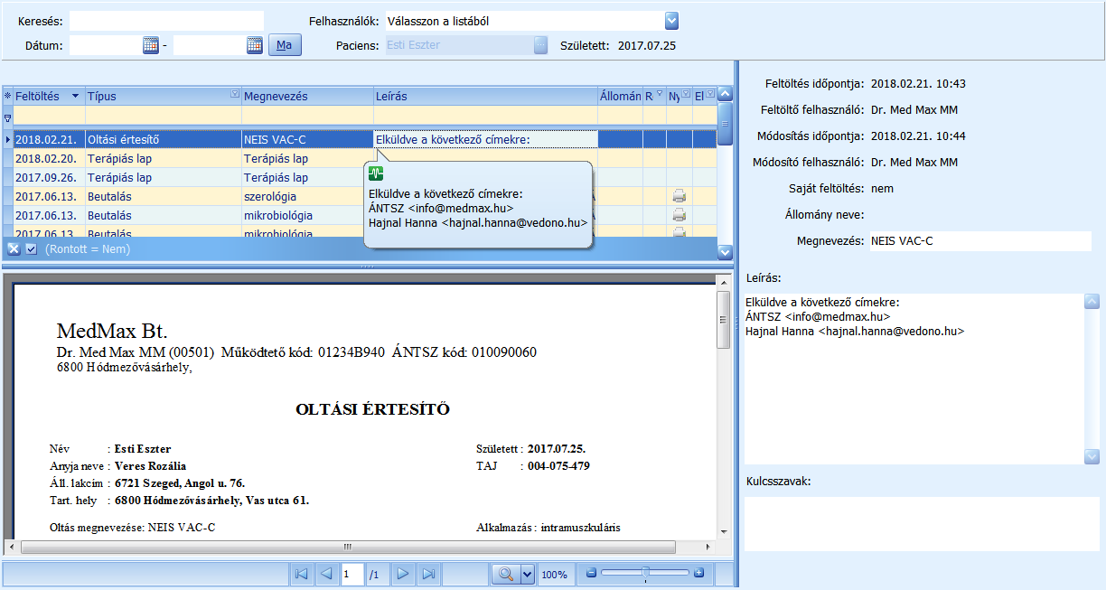Go to the first page of the document
Viewport: 1106px width, 590px height.
click(301, 574)
